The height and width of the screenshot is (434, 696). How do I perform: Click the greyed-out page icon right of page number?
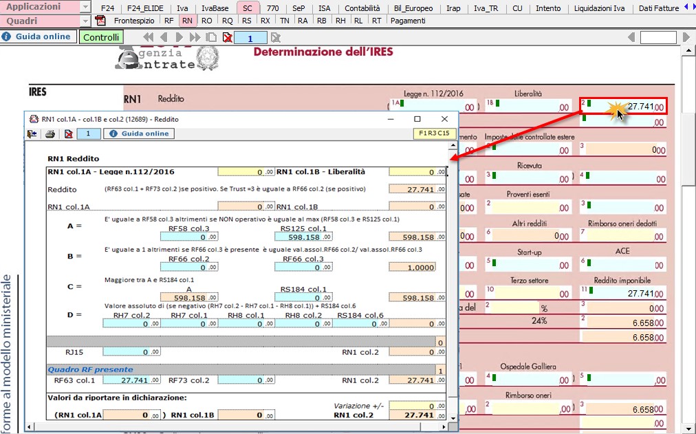pyautogui.click(x=276, y=38)
